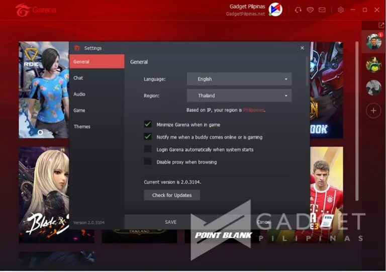Image resolution: width=386 pixels, height=272 pixels.
Task: Open the Blade & Soul game tile
Action: tap(44, 195)
